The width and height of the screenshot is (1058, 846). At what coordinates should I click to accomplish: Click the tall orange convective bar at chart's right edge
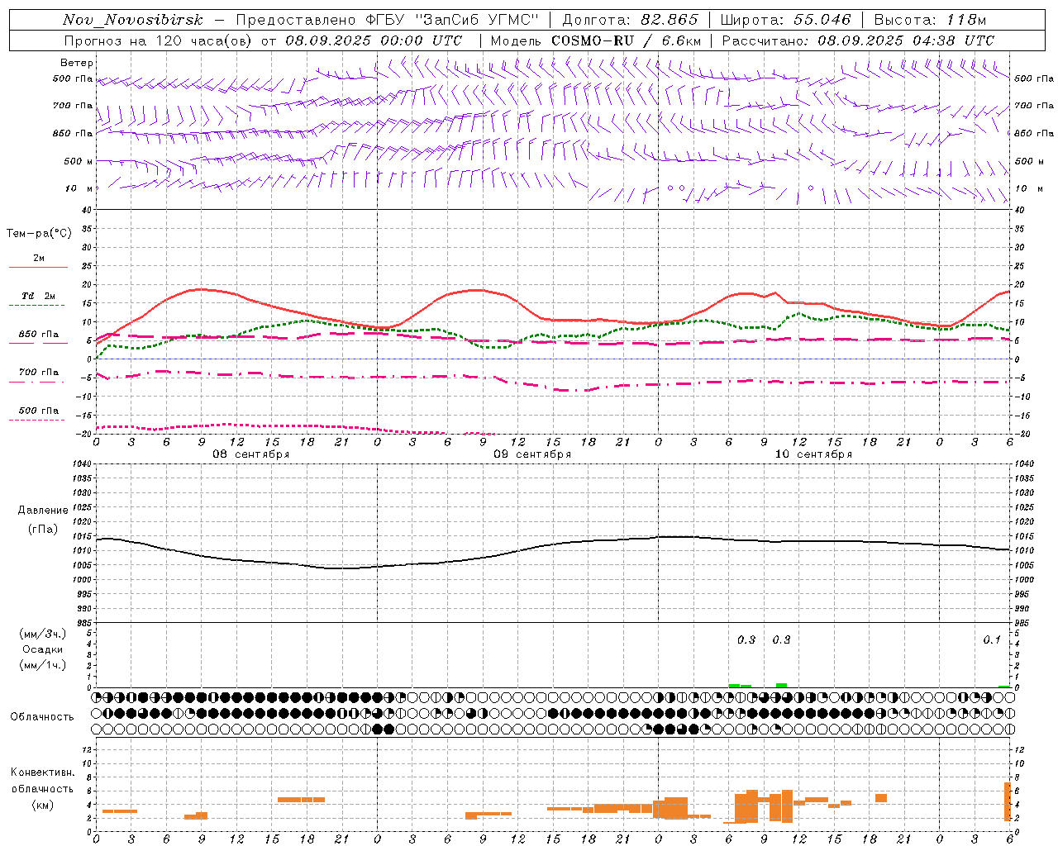(x=1007, y=801)
